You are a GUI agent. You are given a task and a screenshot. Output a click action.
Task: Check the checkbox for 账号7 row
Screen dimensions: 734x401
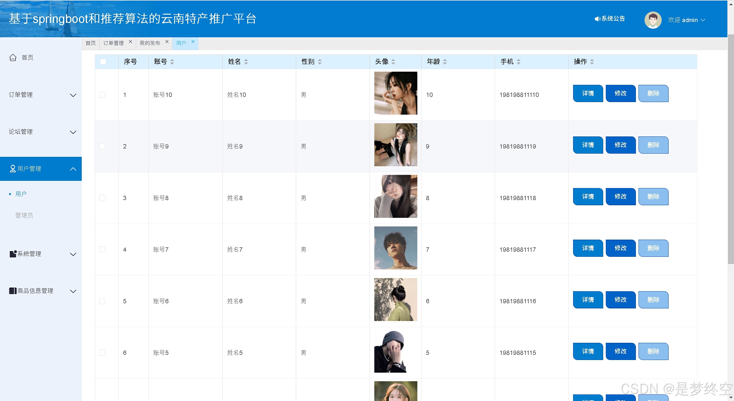pos(102,250)
